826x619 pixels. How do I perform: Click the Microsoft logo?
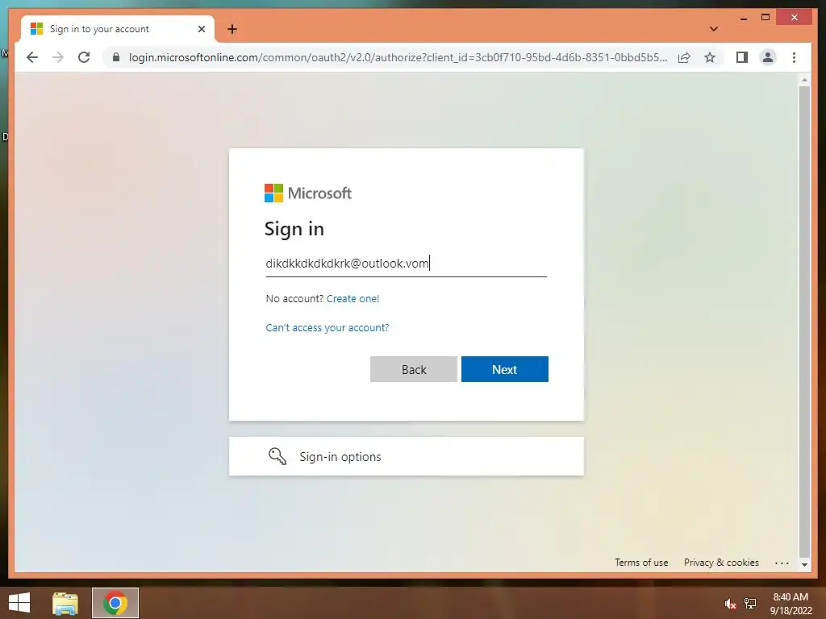tap(307, 193)
